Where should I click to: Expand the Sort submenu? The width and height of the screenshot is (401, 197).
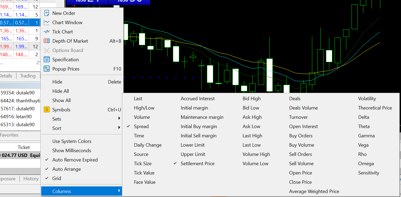point(57,128)
